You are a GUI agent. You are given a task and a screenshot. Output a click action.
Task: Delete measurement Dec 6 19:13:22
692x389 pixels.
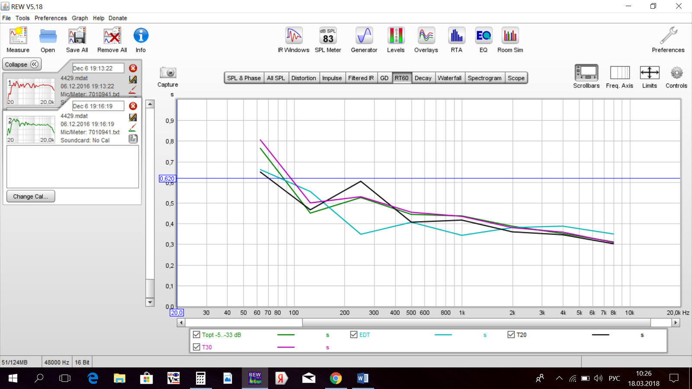(133, 68)
